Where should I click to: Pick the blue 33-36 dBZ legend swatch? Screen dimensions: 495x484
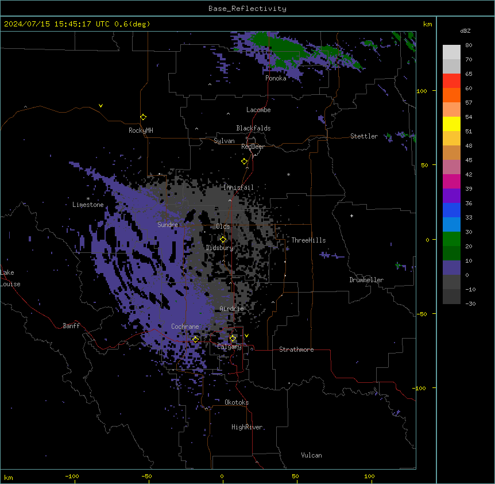[451, 210]
